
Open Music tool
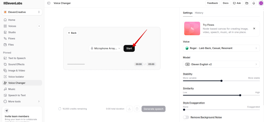[x=22, y=89]
